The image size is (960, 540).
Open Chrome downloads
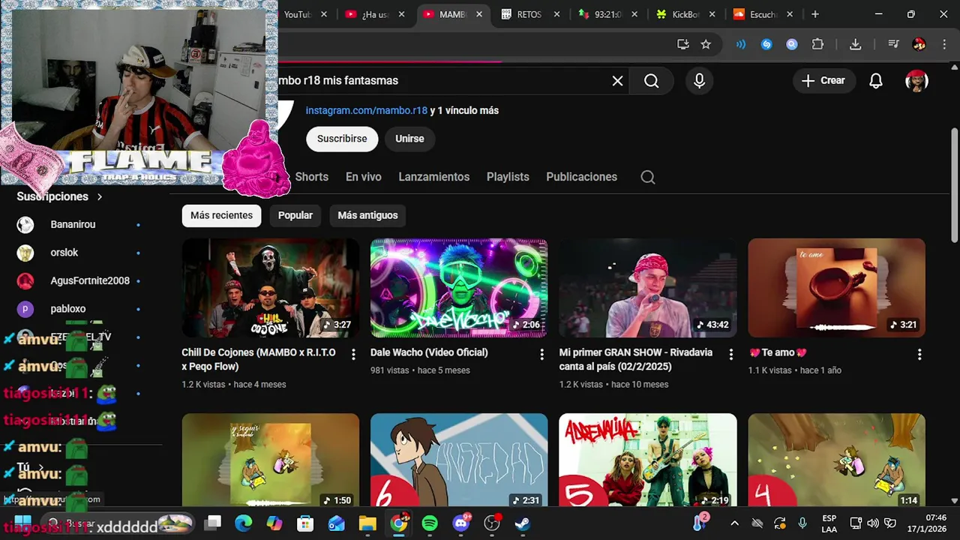pos(855,44)
